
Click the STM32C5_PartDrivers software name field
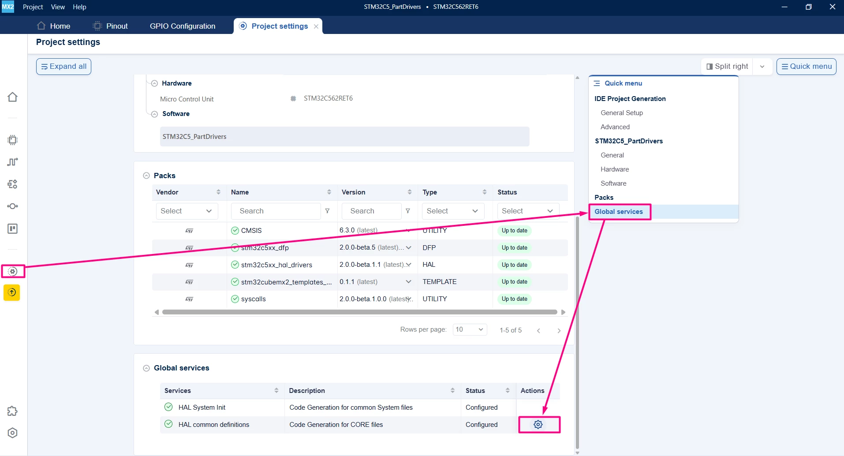pyautogui.click(x=344, y=137)
